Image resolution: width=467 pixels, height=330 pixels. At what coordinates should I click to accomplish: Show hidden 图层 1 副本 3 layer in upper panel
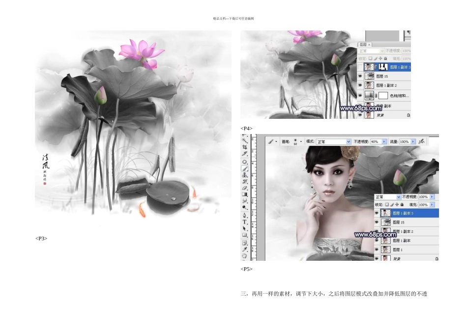[x=360, y=67]
